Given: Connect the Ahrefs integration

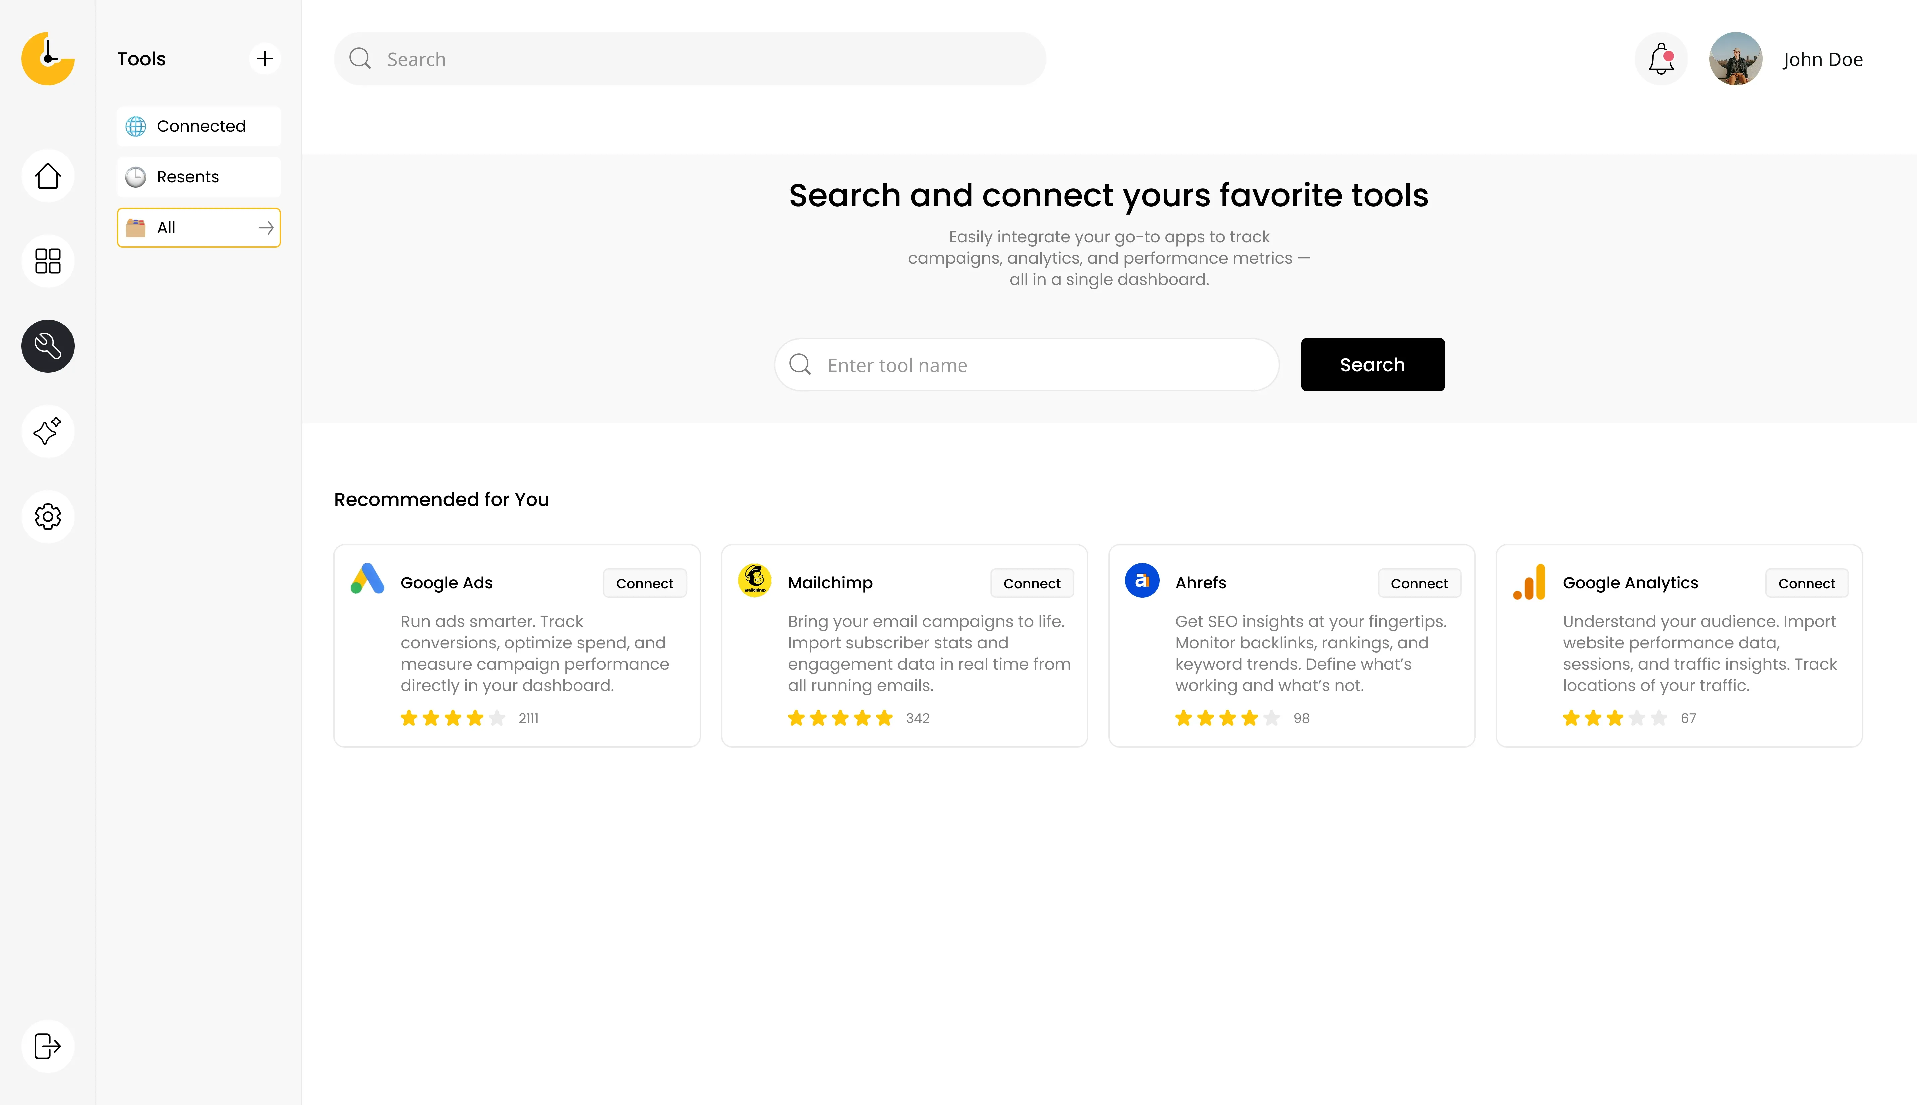Looking at the screenshot, I should click(x=1418, y=583).
